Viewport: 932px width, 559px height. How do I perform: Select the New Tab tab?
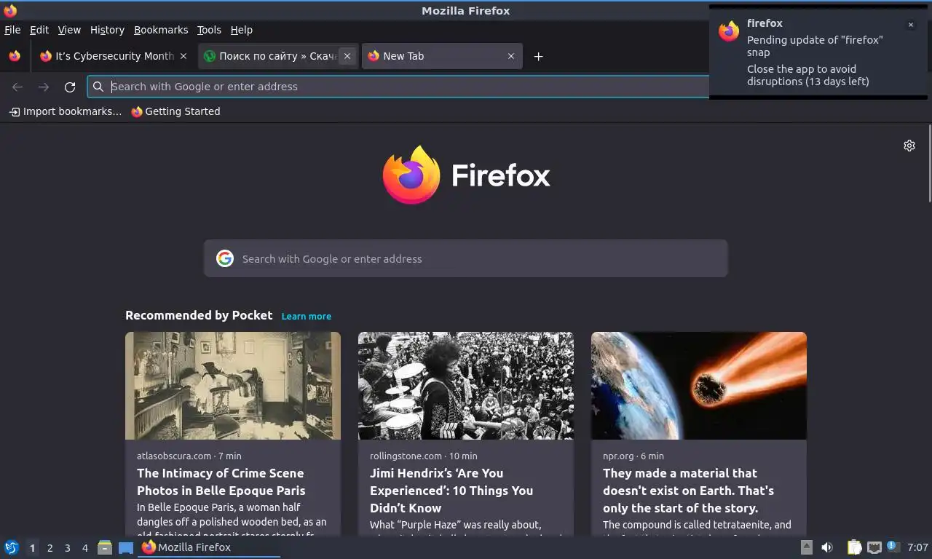click(441, 56)
